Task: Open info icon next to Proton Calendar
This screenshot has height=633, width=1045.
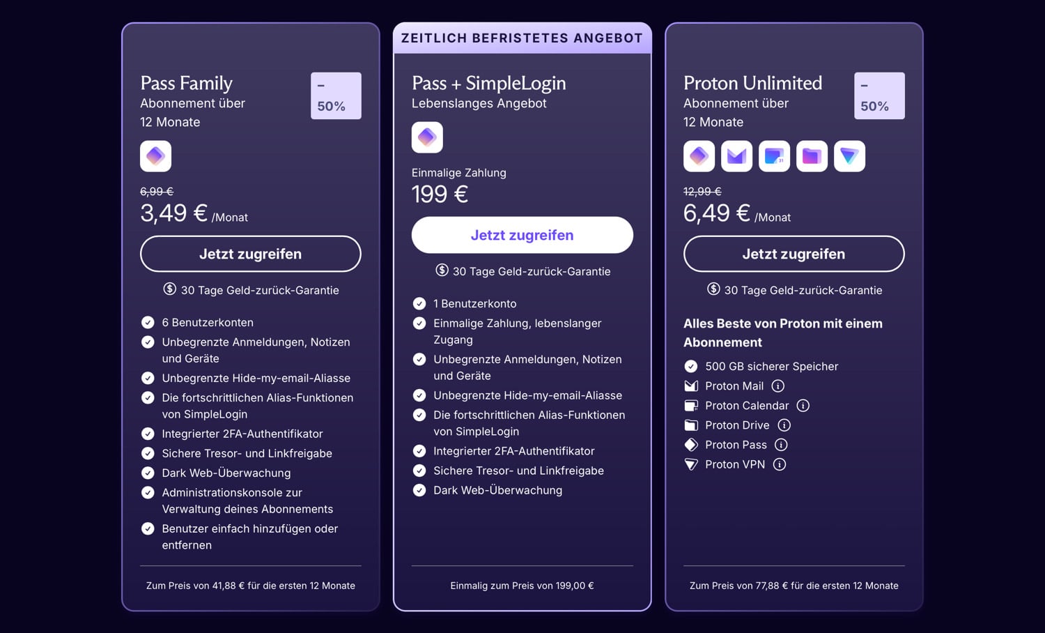Action: click(x=803, y=406)
